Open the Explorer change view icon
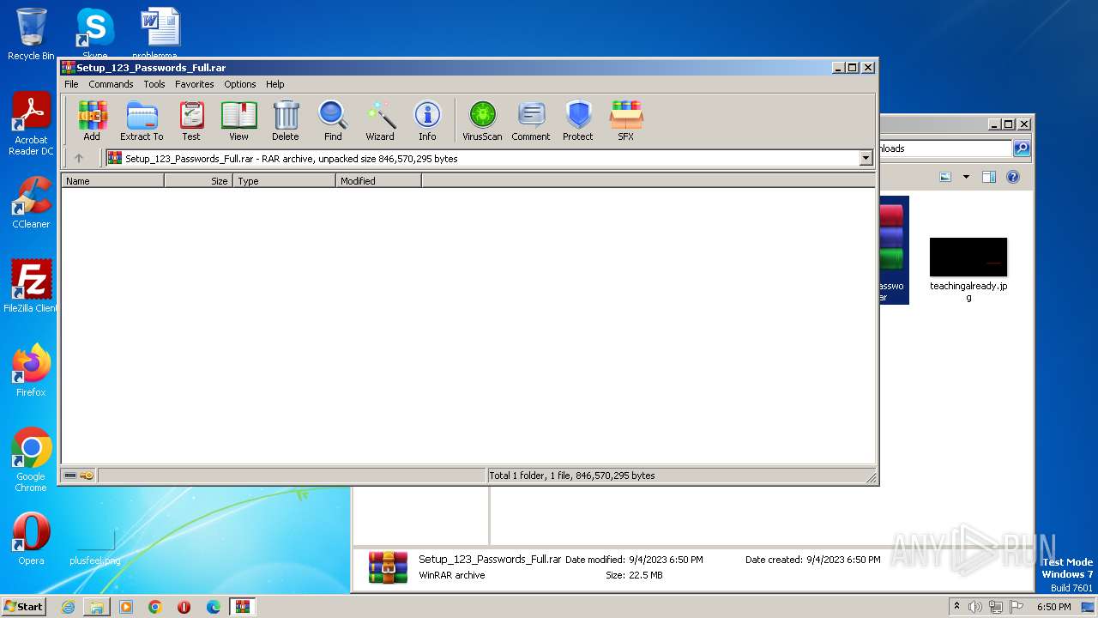 (945, 177)
